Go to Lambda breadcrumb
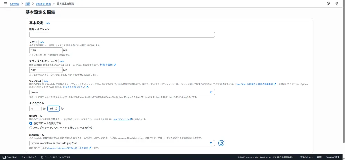Screen dimensions: 345x160 [15, 4]
